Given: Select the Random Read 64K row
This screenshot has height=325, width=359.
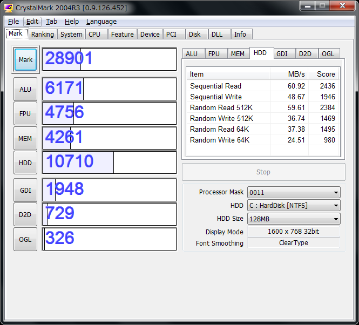Looking at the screenshot, I should point(262,129).
